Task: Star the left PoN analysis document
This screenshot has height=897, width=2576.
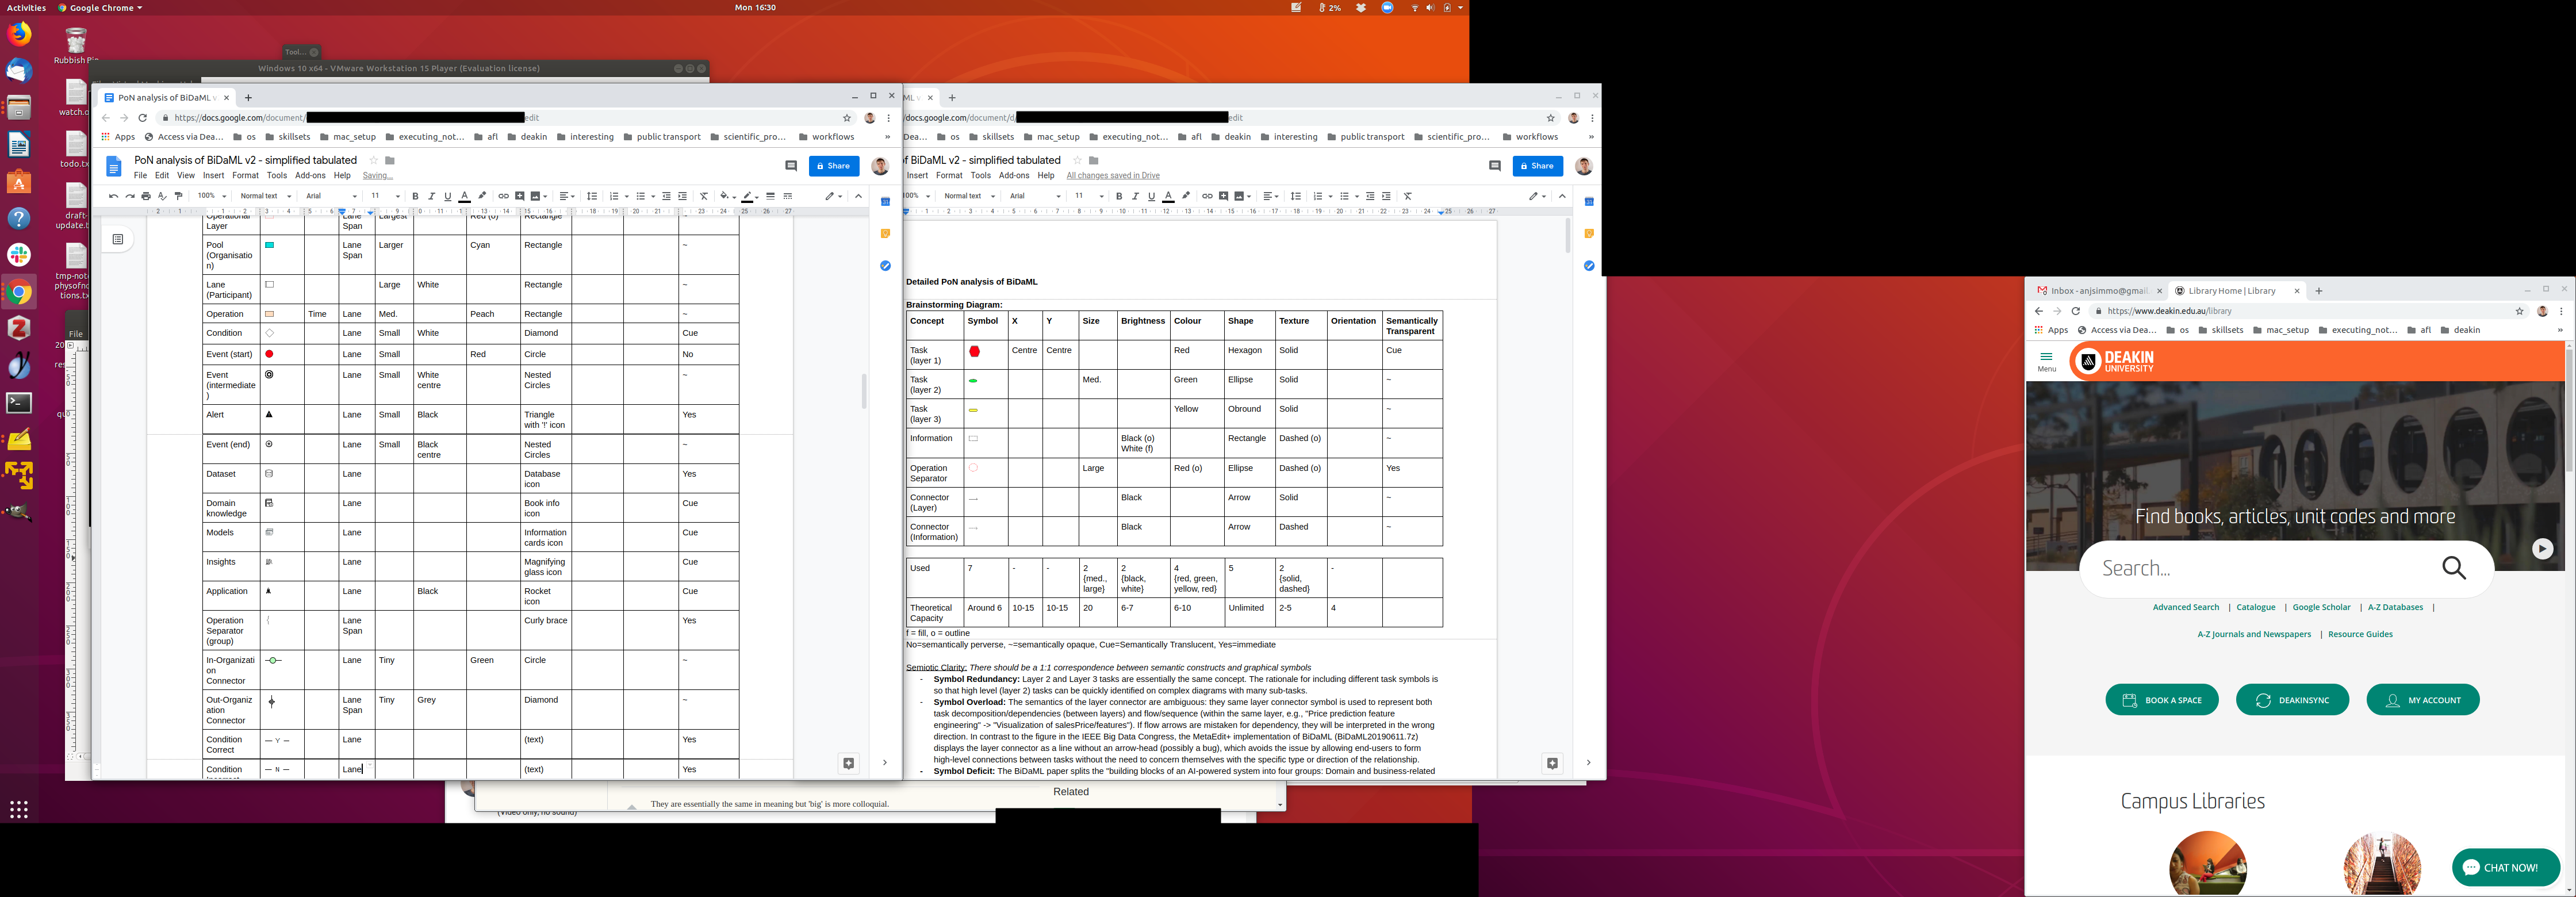Action: 374,160
